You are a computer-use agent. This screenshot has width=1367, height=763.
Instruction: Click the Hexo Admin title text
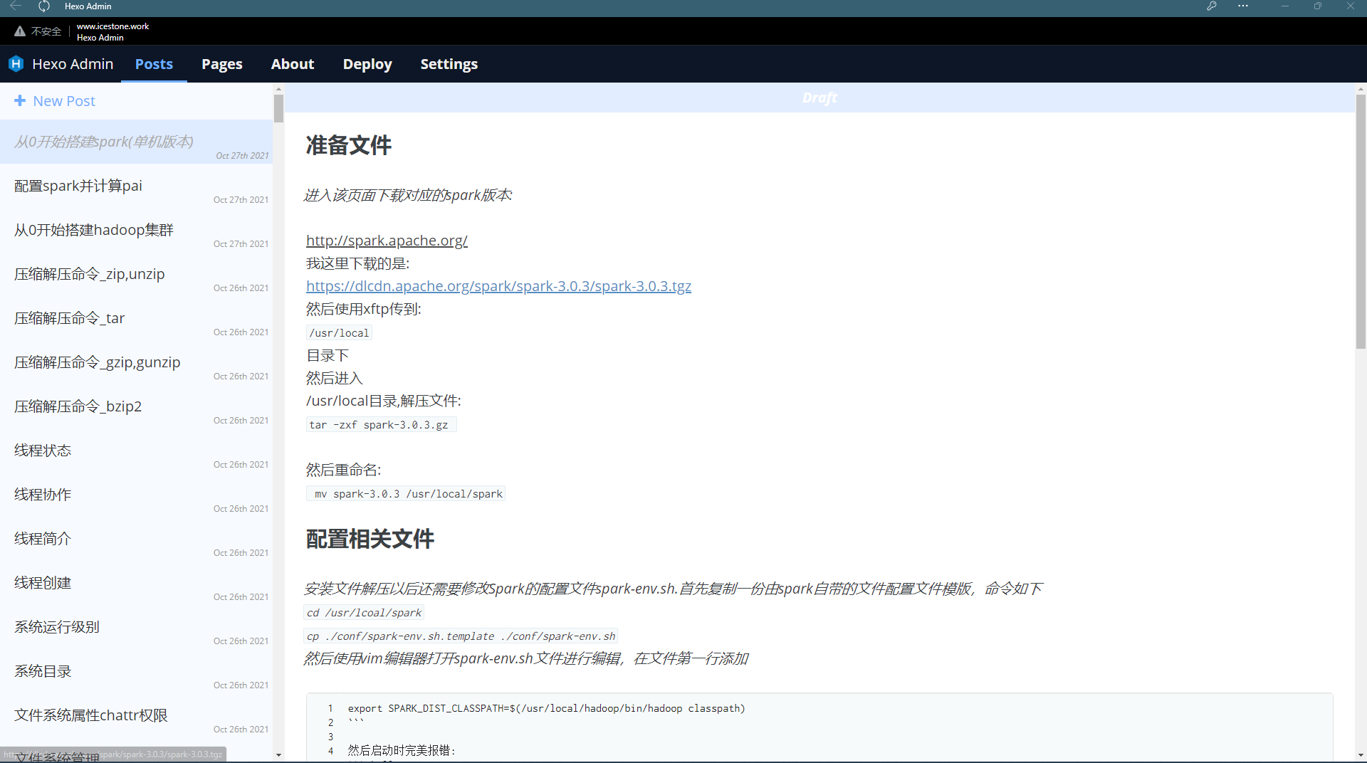point(73,64)
